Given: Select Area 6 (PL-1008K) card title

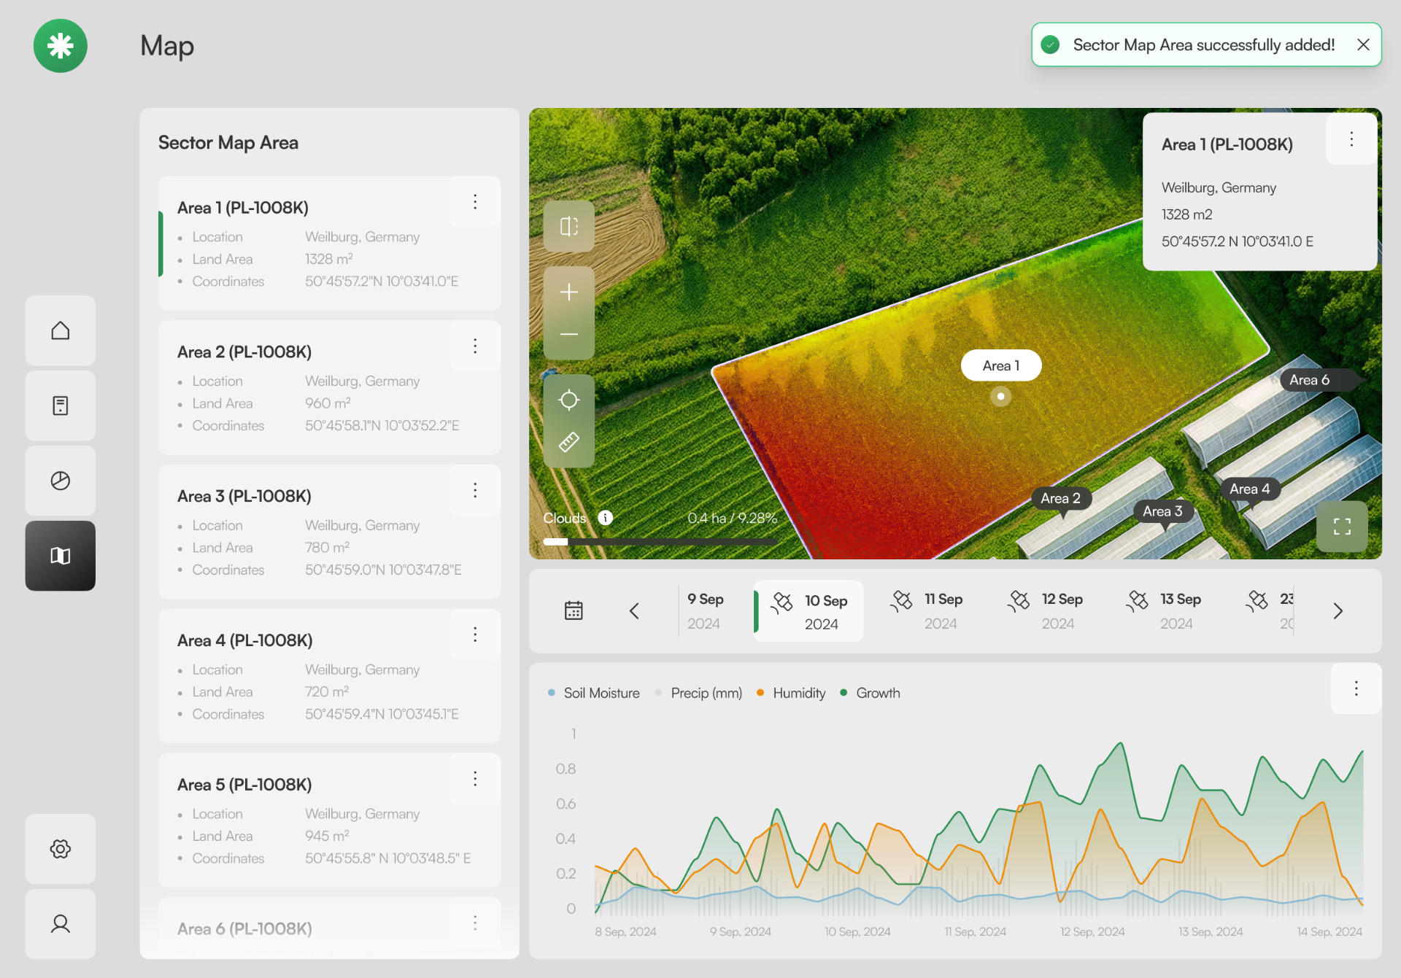Looking at the screenshot, I should pyautogui.click(x=244, y=929).
